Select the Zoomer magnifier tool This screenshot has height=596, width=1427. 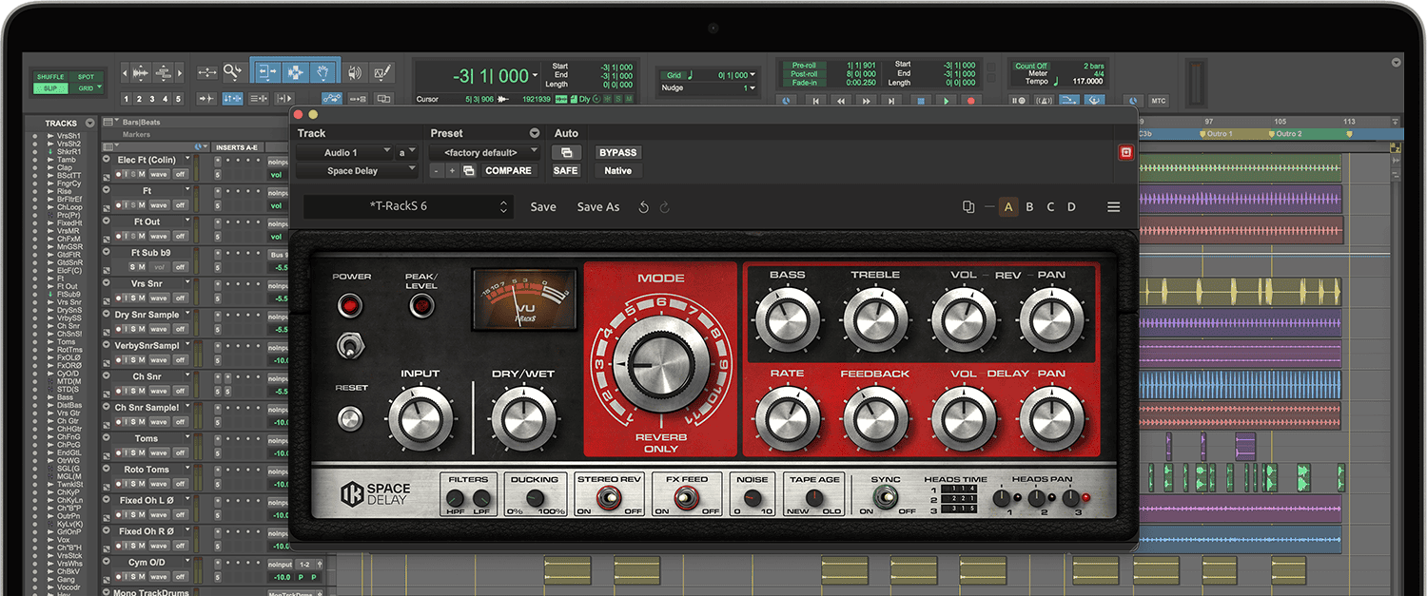coord(232,72)
